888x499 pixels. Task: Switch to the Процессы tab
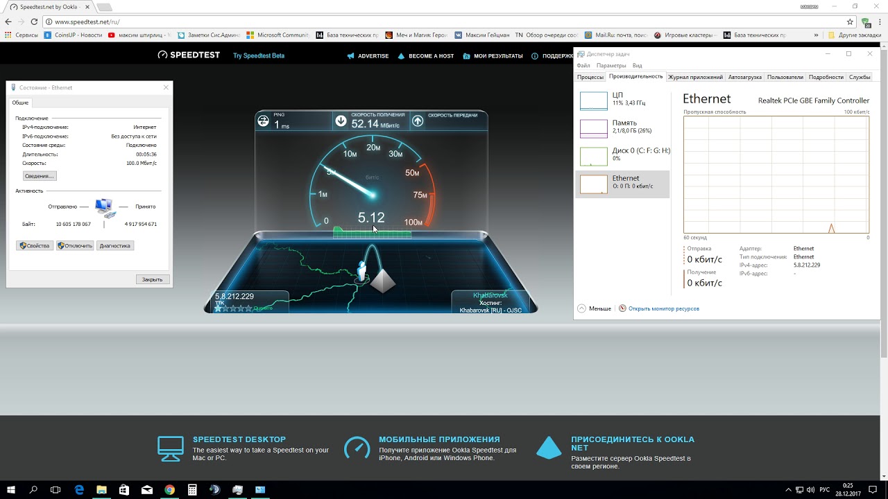point(590,77)
